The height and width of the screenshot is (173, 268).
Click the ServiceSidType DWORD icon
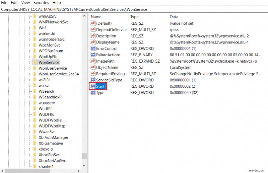point(93,80)
